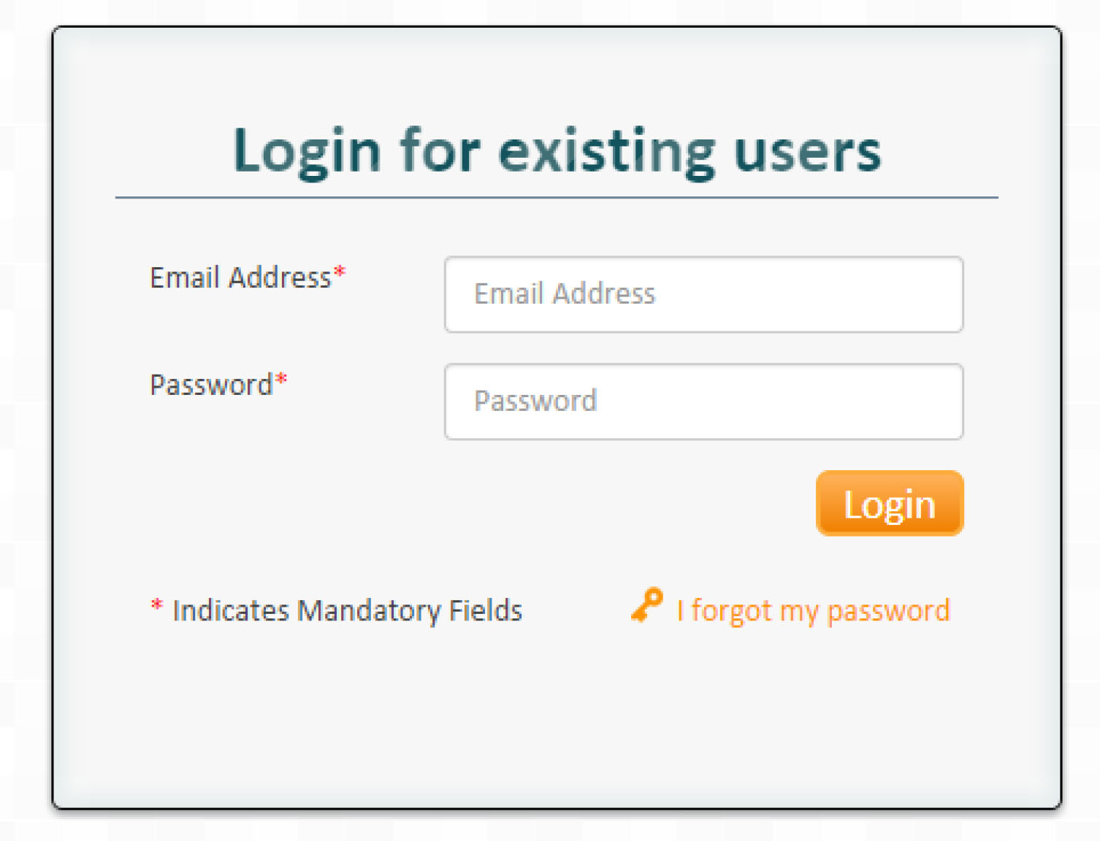The image size is (1100, 841).
Task: Click the Email Address placeholder text
Action: coord(565,293)
